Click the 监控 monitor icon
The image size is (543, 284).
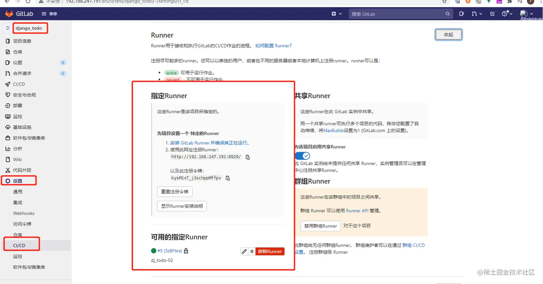pyautogui.click(x=8, y=116)
